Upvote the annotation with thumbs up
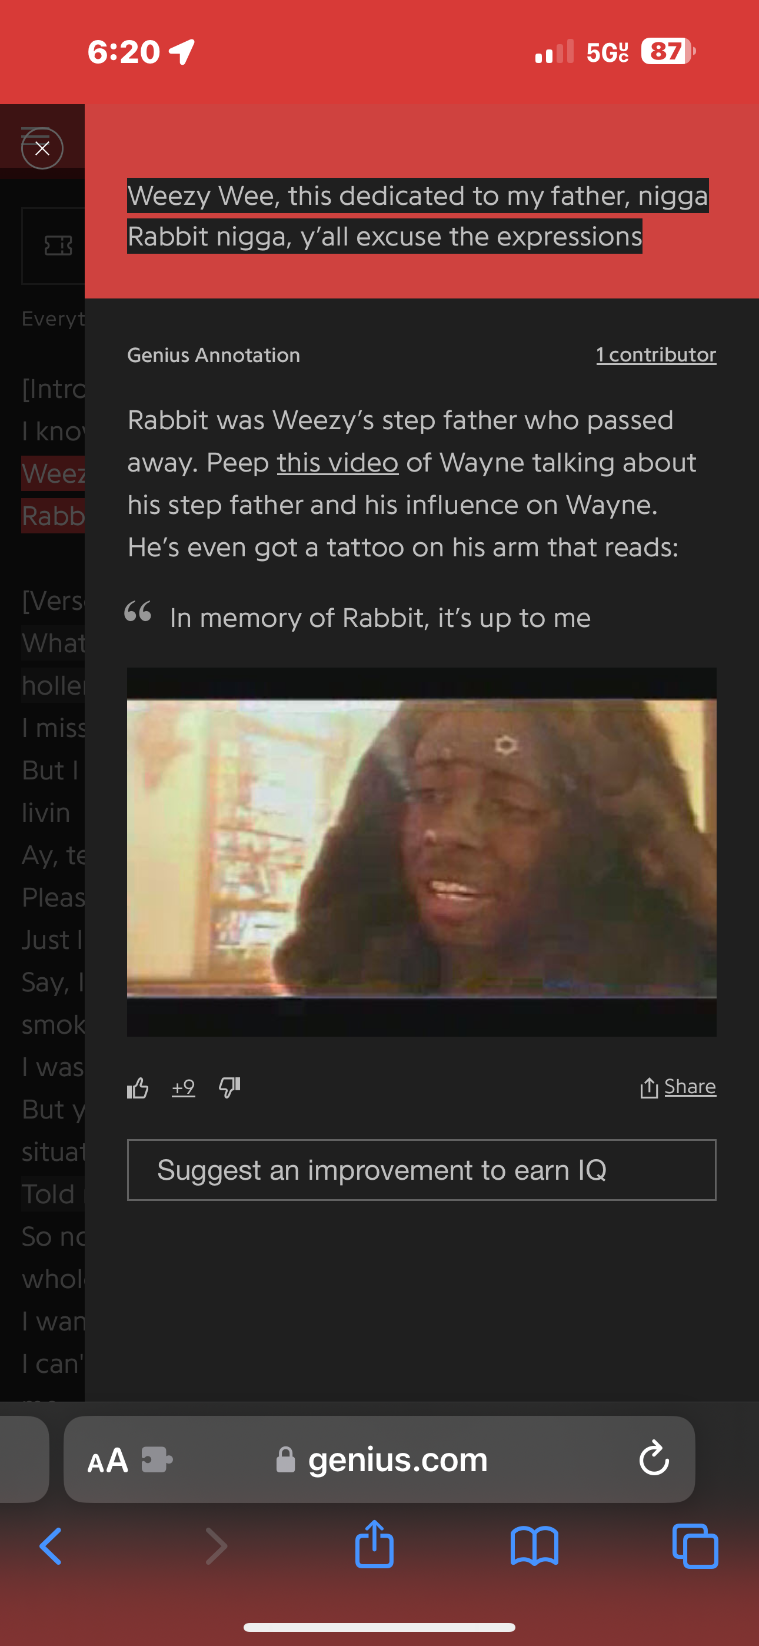This screenshot has width=759, height=1646. point(138,1087)
